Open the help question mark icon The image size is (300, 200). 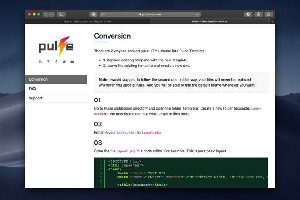click(x=48, y=62)
